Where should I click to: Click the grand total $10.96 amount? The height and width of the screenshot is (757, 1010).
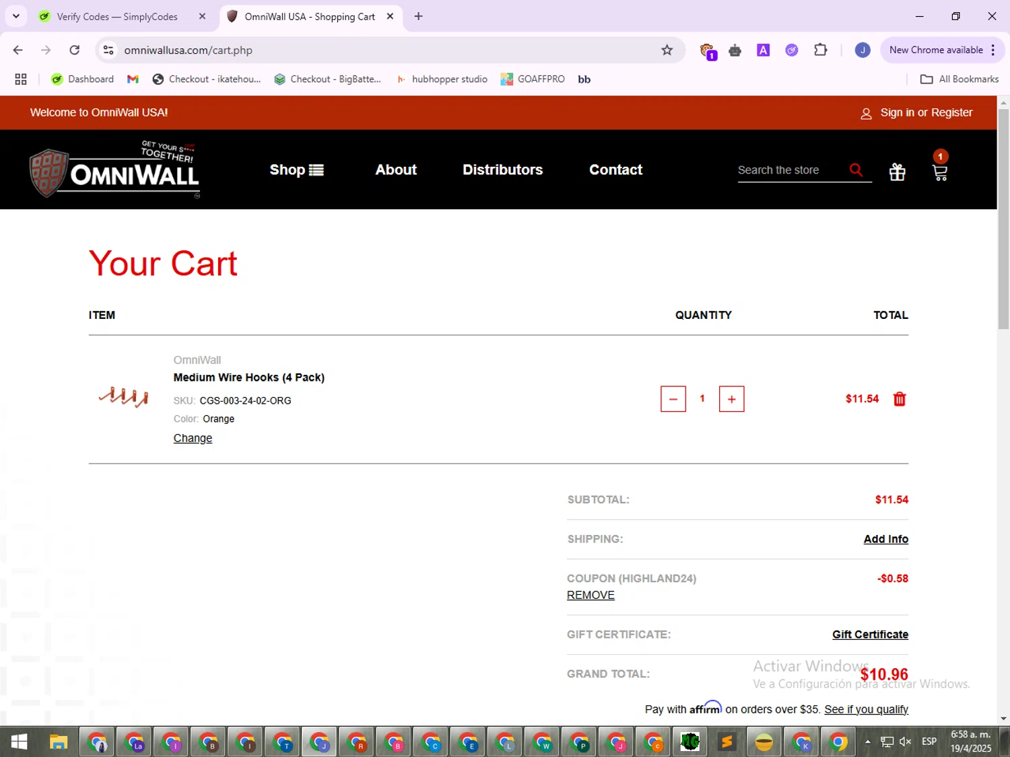click(x=884, y=674)
